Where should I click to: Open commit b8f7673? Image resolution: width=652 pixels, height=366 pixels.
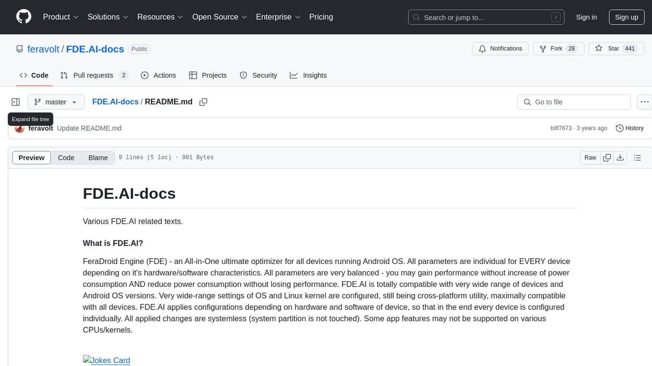point(561,128)
